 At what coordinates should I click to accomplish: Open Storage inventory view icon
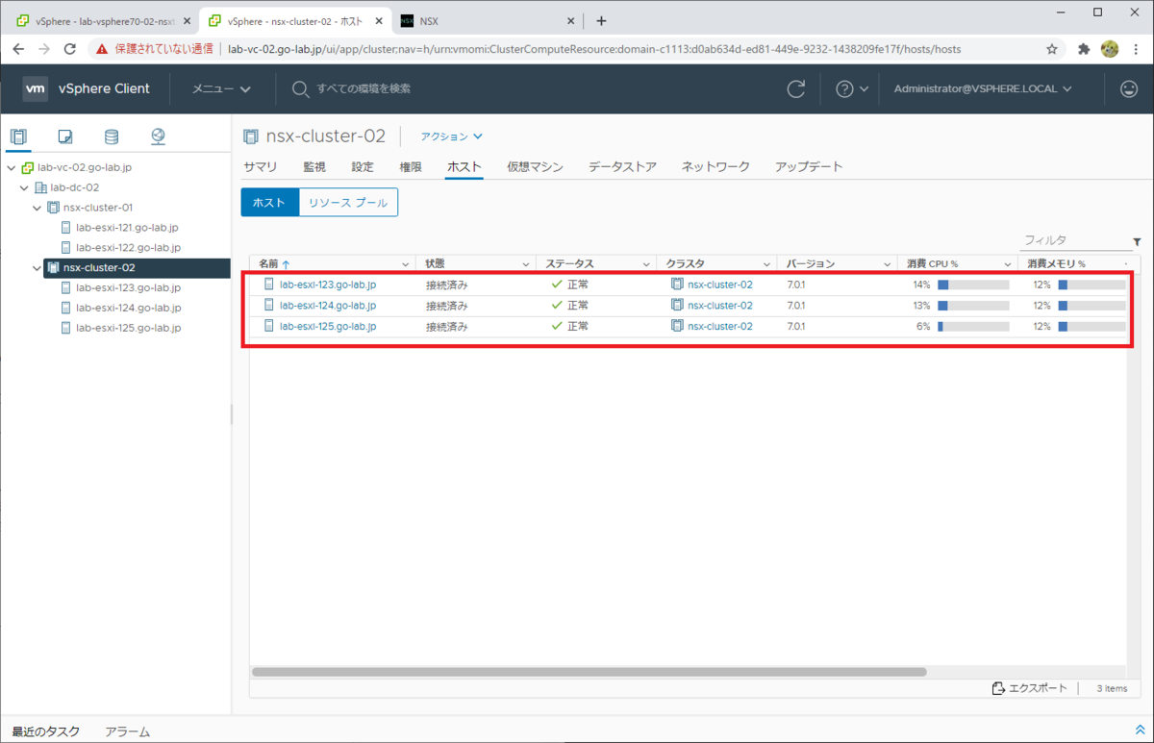(x=112, y=136)
